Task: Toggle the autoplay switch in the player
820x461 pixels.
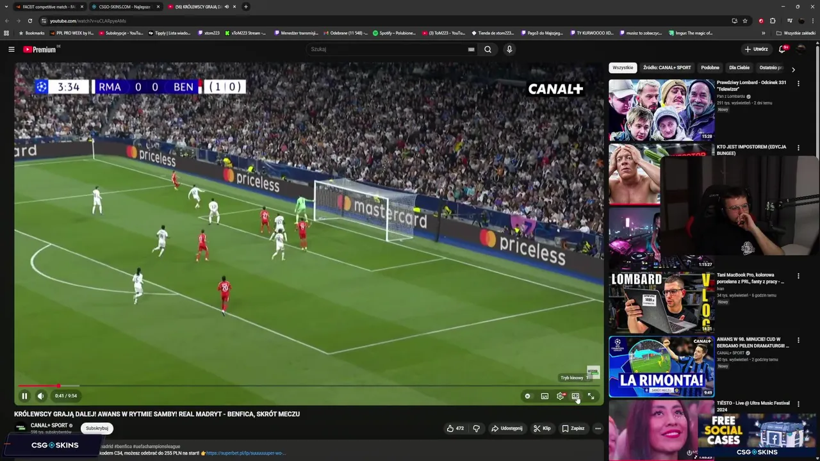Action: pos(528,396)
